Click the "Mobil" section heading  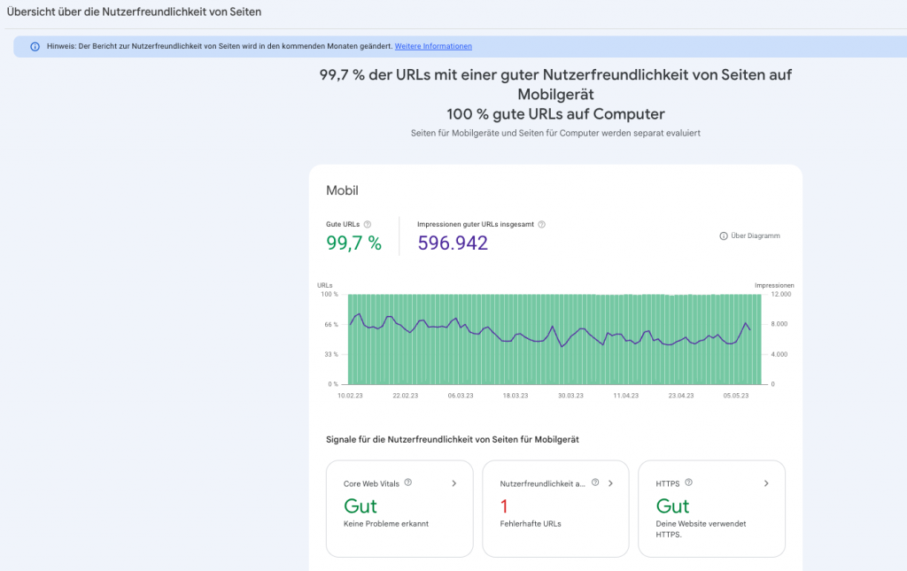[x=342, y=190]
